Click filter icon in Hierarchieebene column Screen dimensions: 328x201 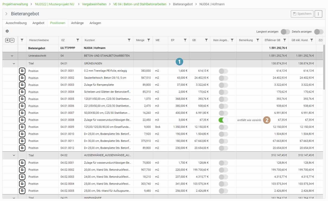click(x=22, y=40)
